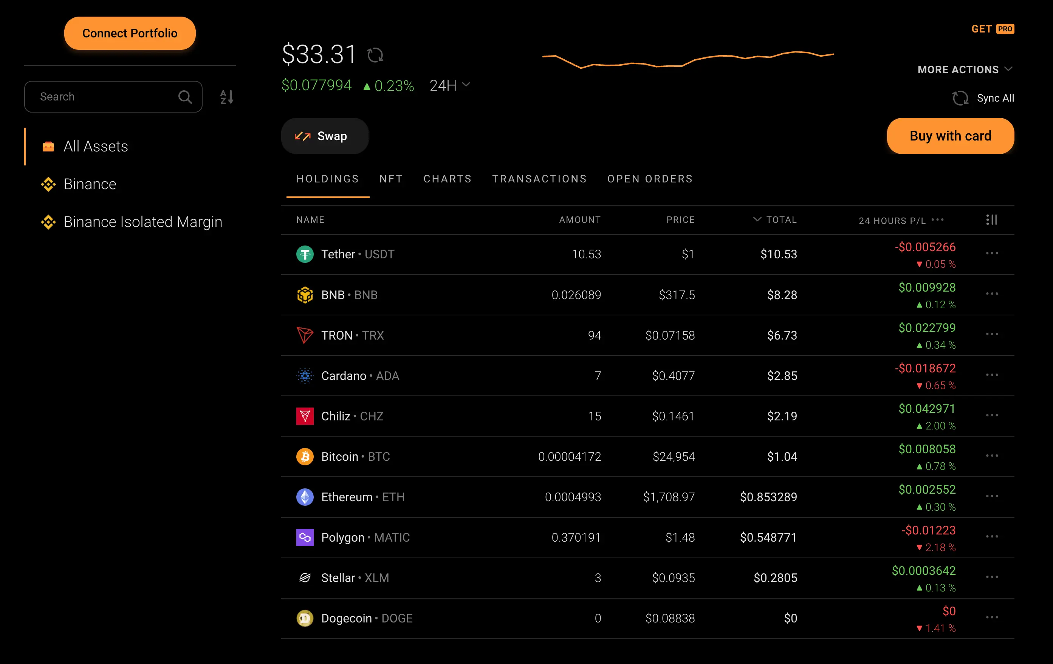Screen dimensions: 1053x664
Task: Open the more options menu for Polygon row
Action: (992, 536)
